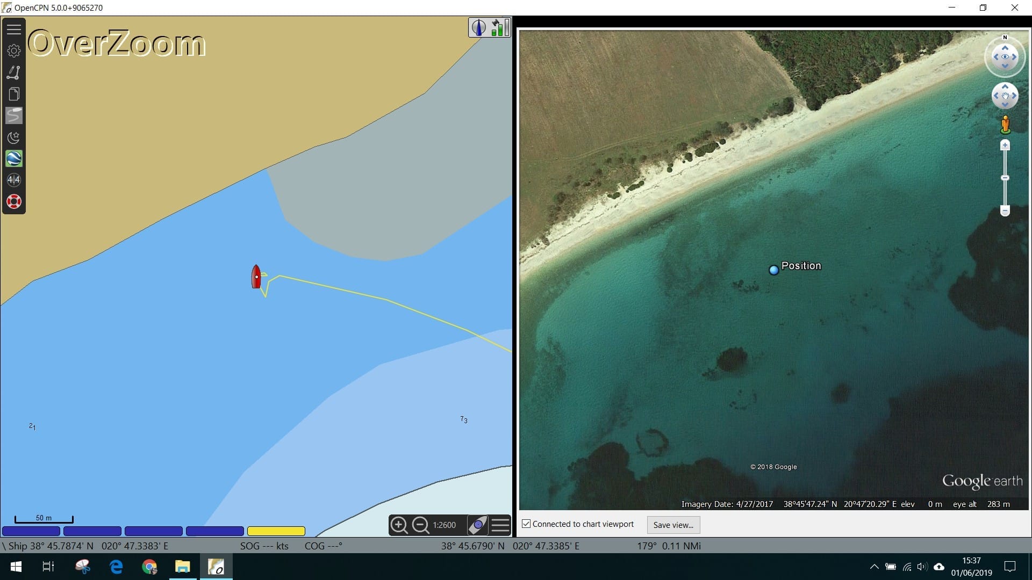Image resolution: width=1032 pixels, height=580 pixels.
Task: Open the Route & Mark Manager
Action: click(x=14, y=93)
